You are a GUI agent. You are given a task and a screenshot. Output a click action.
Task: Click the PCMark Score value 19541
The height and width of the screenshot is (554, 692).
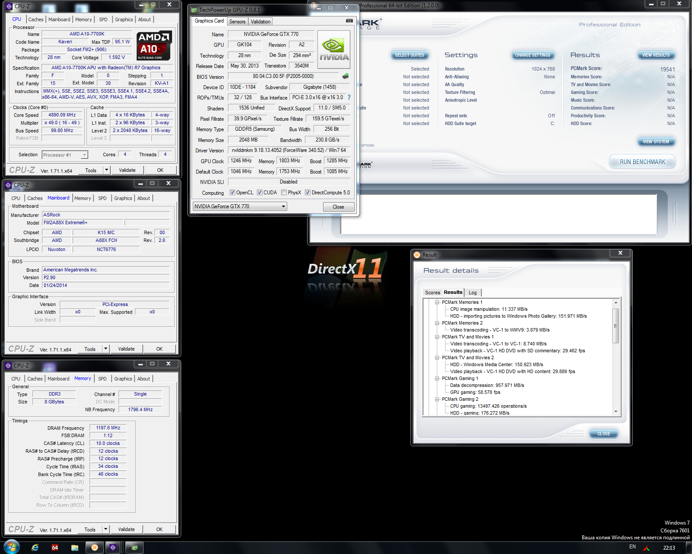tap(667, 69)
